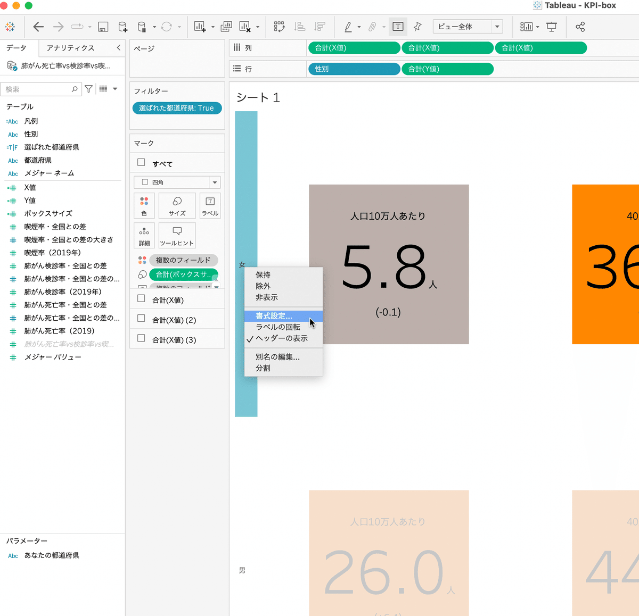Choose 非表示 from the context menu
Viewport: 639px width, 616px height.
(283, 297)
